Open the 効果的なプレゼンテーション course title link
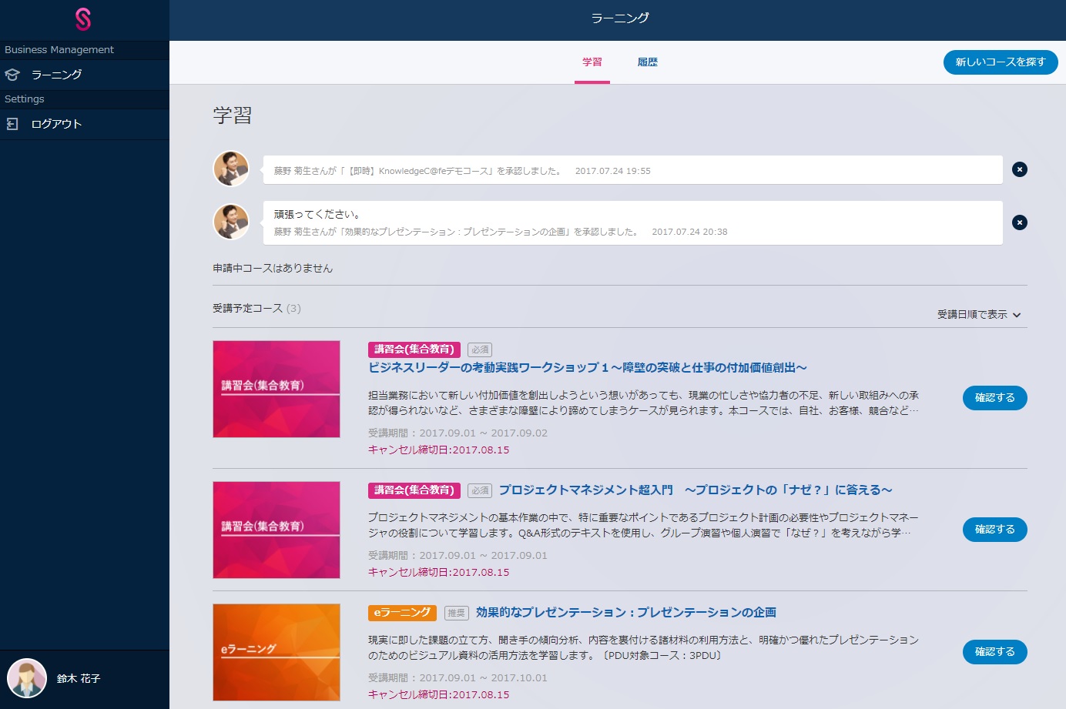The image size is (1066, 709). pyautogui.click(x=625, y=613)
